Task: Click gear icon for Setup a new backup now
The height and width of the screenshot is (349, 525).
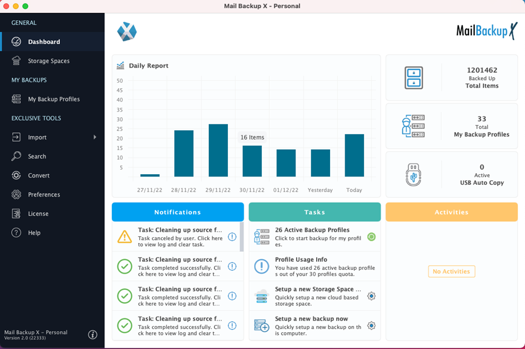Action: click(x=371, y=326)
